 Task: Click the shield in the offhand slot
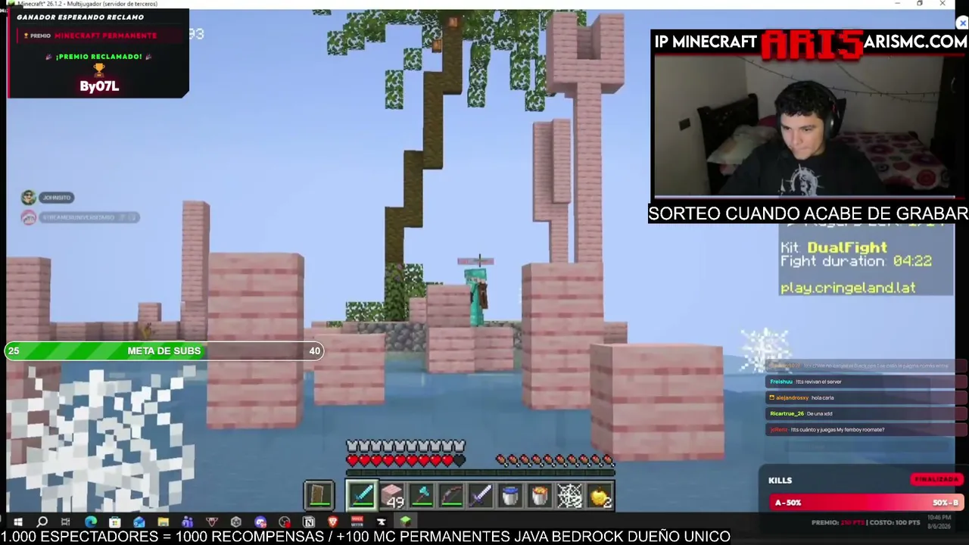click(x=319, y=496)
